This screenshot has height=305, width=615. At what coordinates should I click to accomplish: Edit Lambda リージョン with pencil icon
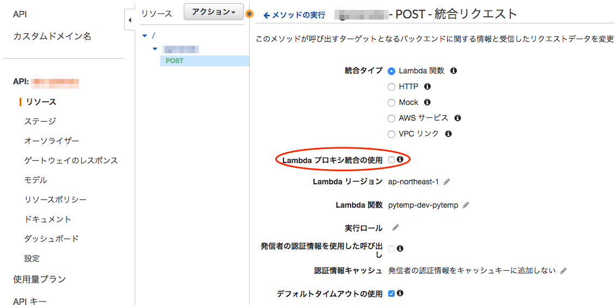(447, 182)
